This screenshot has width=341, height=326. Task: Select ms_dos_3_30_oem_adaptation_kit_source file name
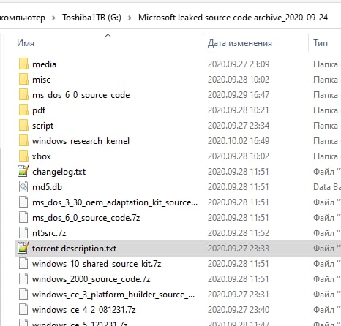(115, 202)
